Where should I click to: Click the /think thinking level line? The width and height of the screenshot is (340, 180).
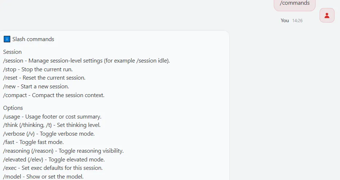pos(52,125)
